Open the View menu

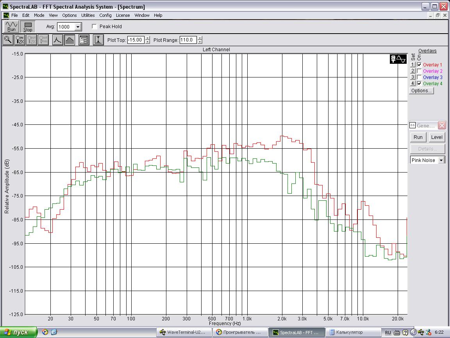click(53, 15)
